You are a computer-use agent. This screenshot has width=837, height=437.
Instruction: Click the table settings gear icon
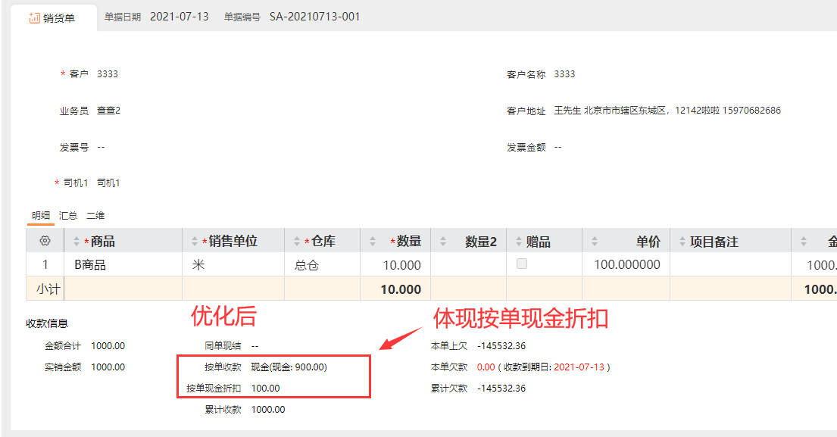pyautogui.click(x=45, y=241)
